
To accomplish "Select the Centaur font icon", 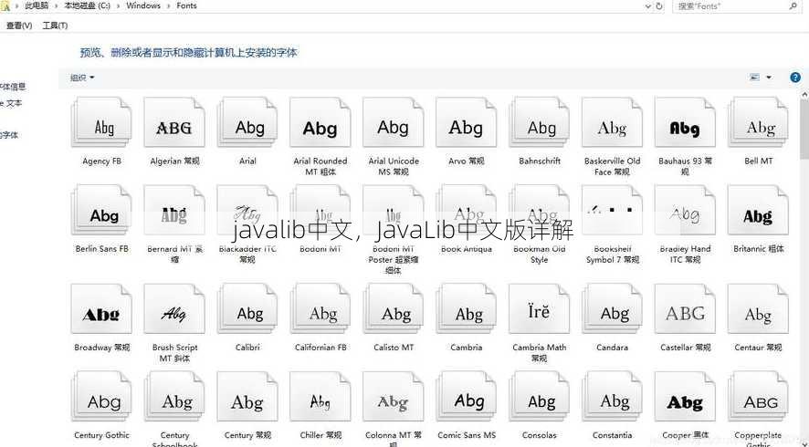I will (x=758, y=309).
